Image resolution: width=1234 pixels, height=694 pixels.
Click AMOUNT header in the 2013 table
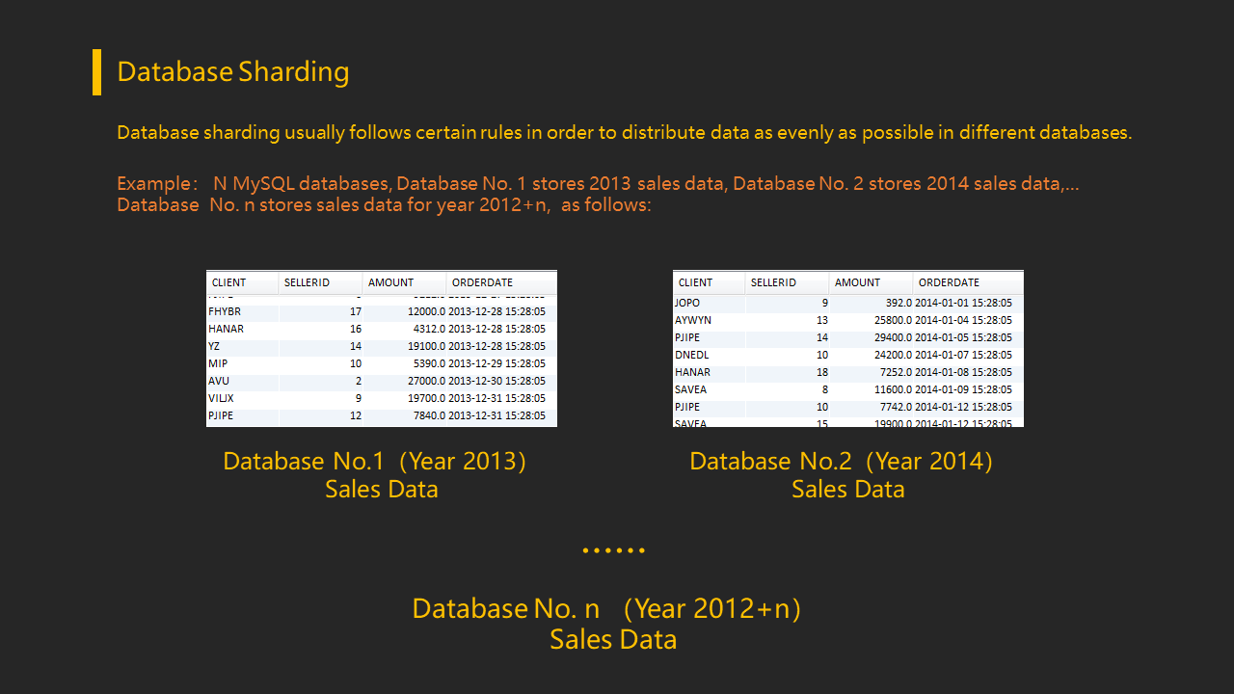pos(390,282)
